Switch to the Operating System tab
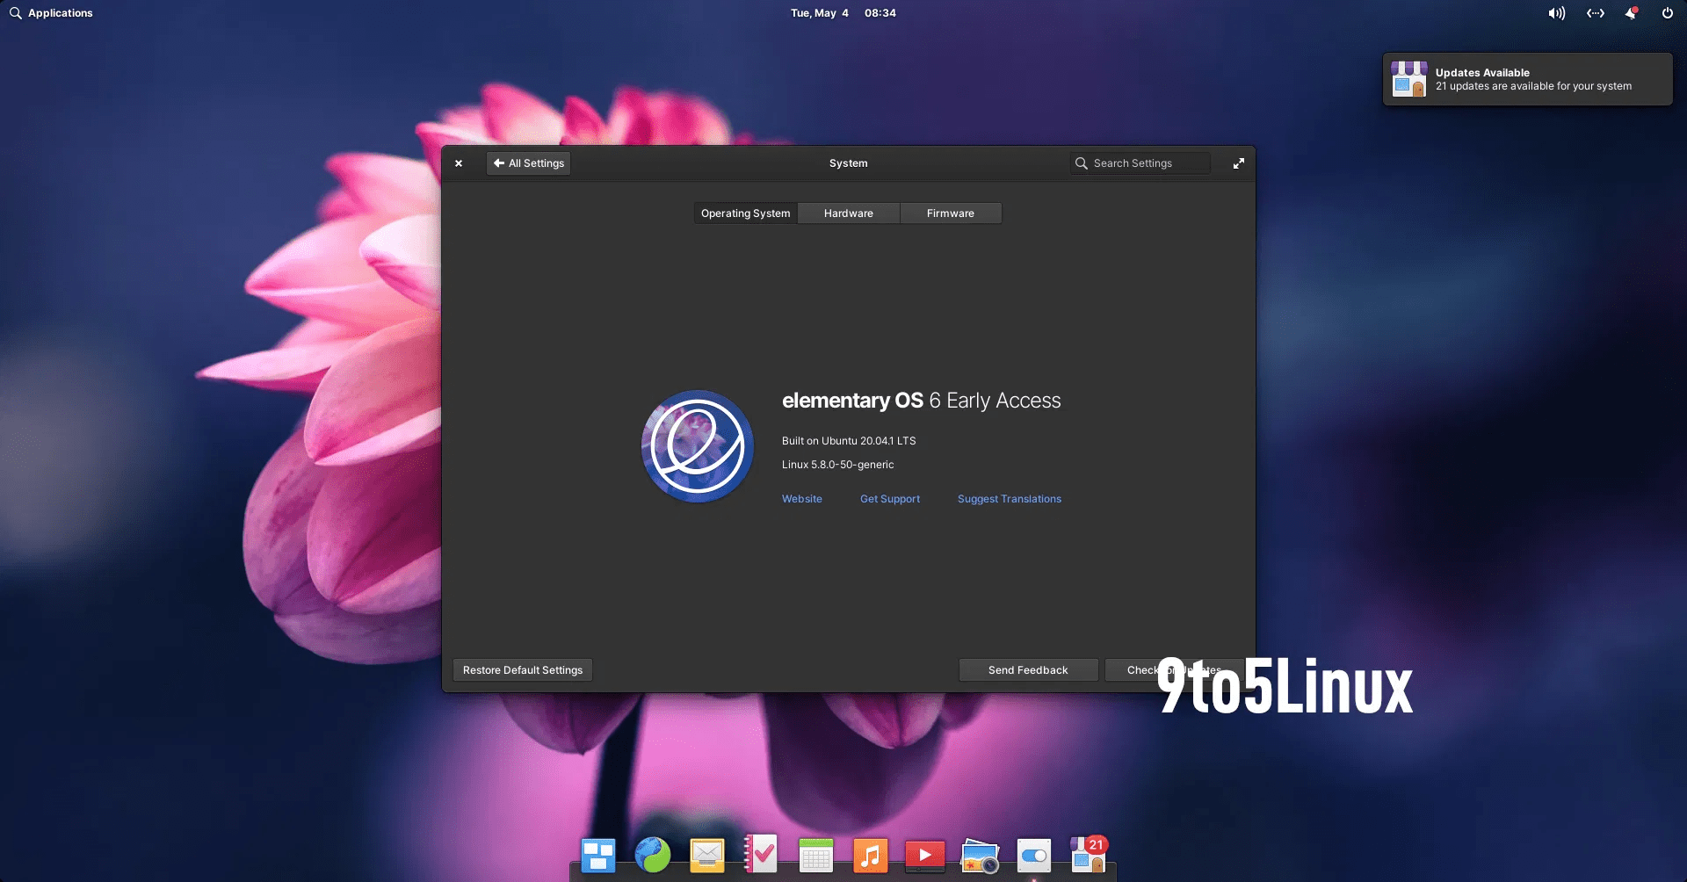Screen dimensions: 1687x882 click(x=745, y=213)
